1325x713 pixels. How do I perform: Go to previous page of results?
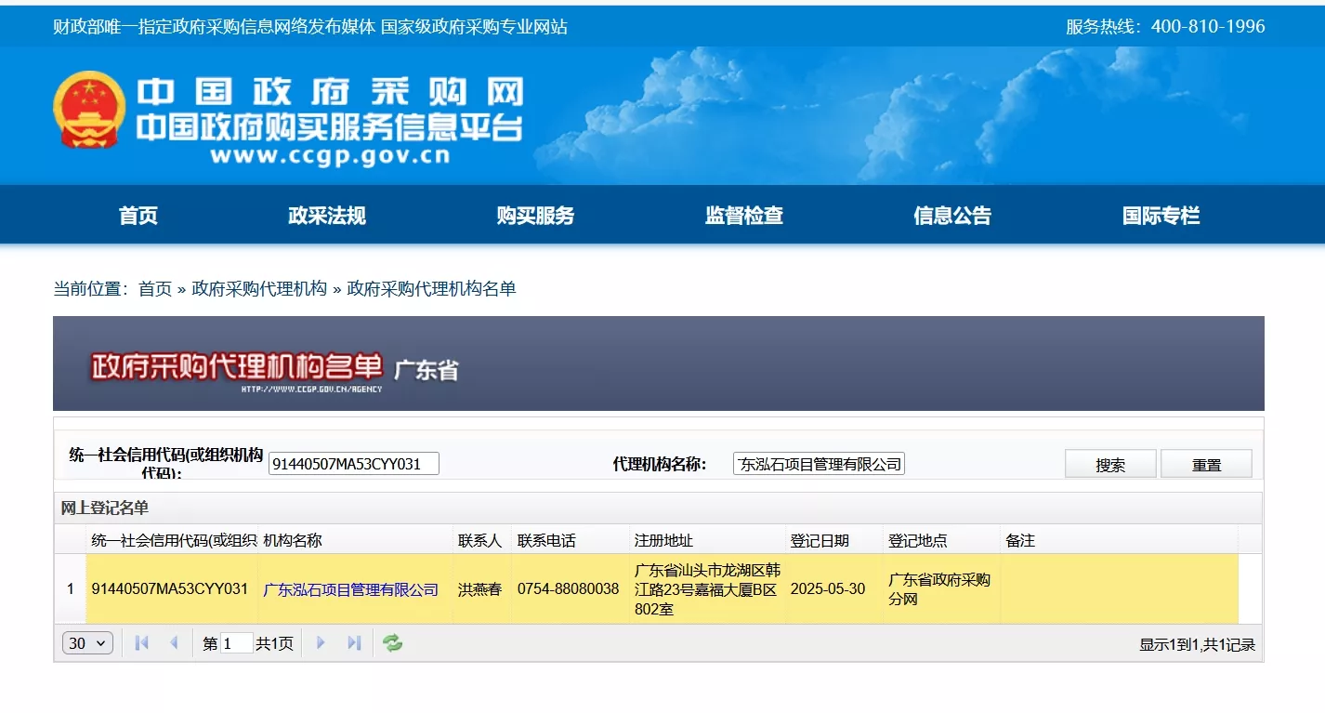coord(174,643)
